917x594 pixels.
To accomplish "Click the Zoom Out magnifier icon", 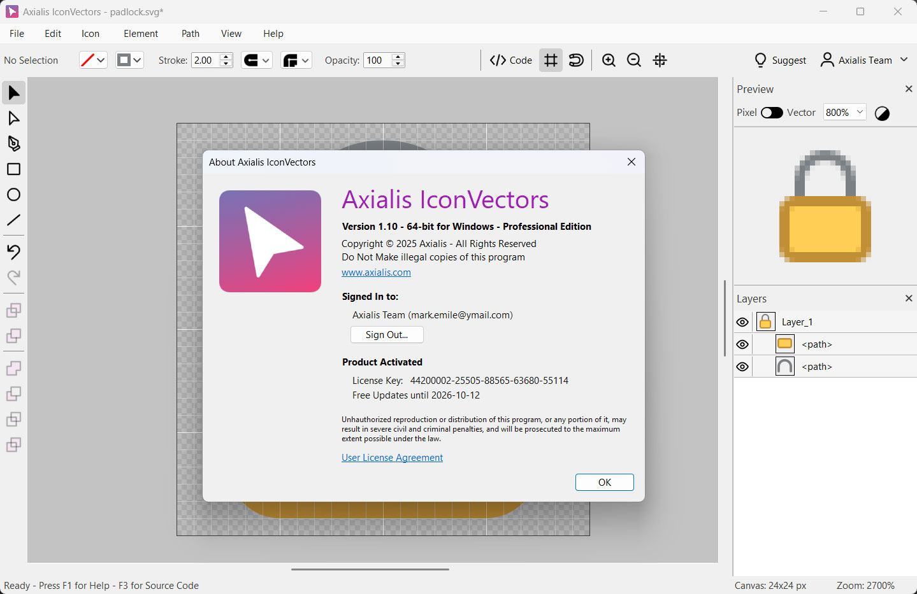I will pyautogui.click(x=634, y=60).
